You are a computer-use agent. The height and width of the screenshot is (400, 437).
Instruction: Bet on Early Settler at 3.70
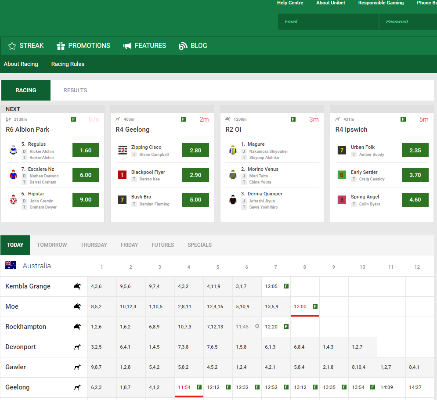pyautogui.click(x=415, y=175)
